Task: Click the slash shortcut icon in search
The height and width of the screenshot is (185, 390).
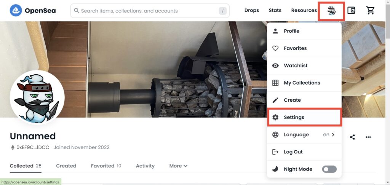Action: (x=223, y=11)
